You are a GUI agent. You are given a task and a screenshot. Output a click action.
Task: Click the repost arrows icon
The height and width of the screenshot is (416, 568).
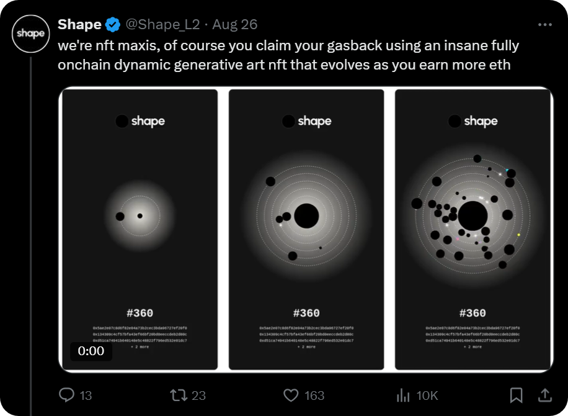(x=179, y=395)
